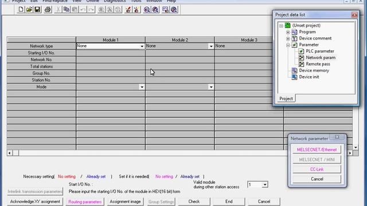Click the Monitor write mode icon
This screenshot has height=206, width=367.
(x=155, y=10)
